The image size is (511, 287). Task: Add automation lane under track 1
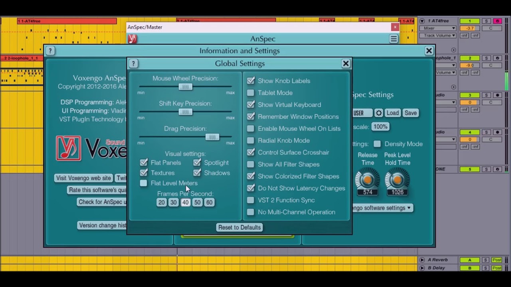[x=454, y=50]
